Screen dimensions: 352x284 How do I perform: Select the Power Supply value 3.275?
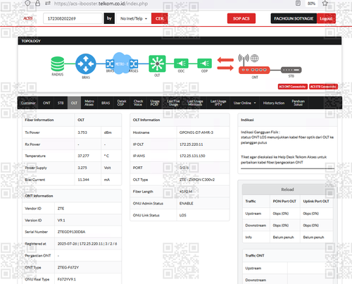pyautogui.click(x=82, y=168)
